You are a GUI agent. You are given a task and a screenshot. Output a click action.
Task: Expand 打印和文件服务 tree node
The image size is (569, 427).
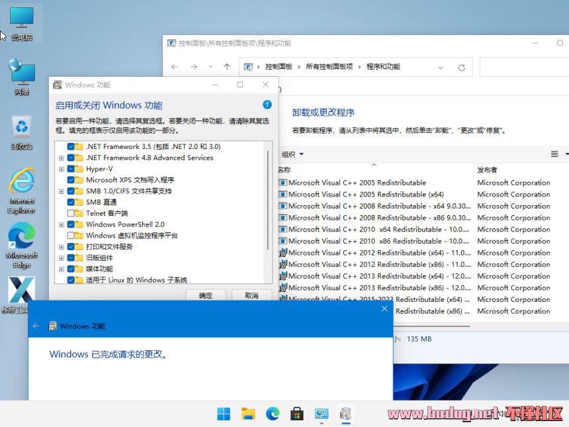click(x=62, y=247)
